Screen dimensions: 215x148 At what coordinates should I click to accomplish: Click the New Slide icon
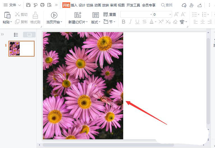[78, 15]
